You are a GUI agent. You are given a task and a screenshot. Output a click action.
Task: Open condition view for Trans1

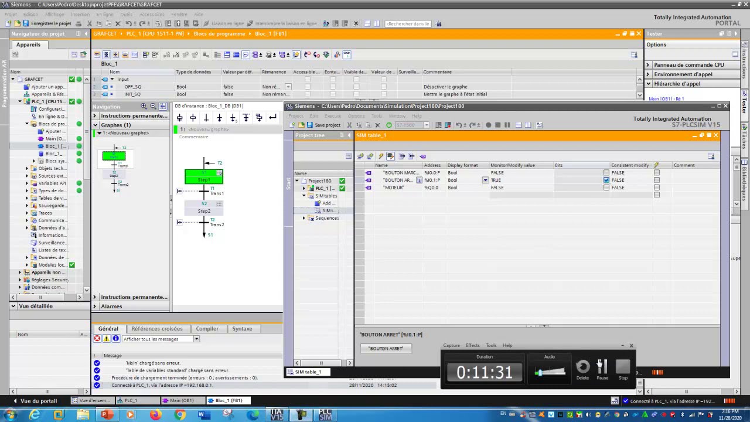click(x=179, y=191)
